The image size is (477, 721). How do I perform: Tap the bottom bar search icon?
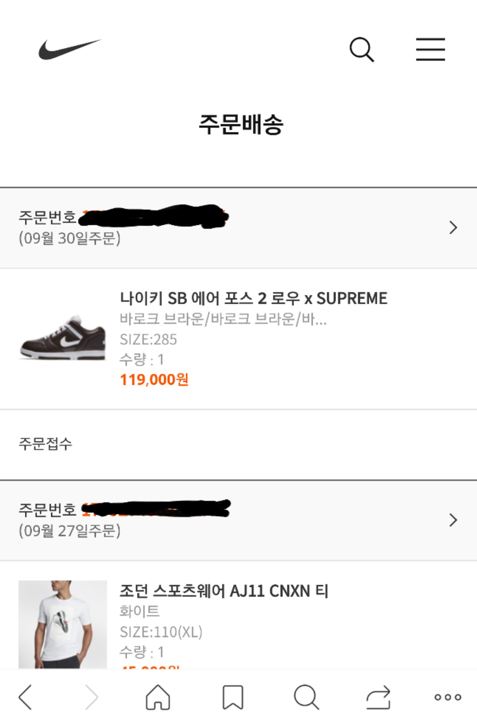[306, 697]
